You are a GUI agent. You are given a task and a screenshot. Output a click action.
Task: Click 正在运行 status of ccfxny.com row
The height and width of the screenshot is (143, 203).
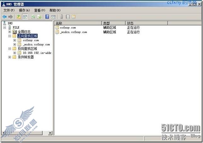point(133,28)
